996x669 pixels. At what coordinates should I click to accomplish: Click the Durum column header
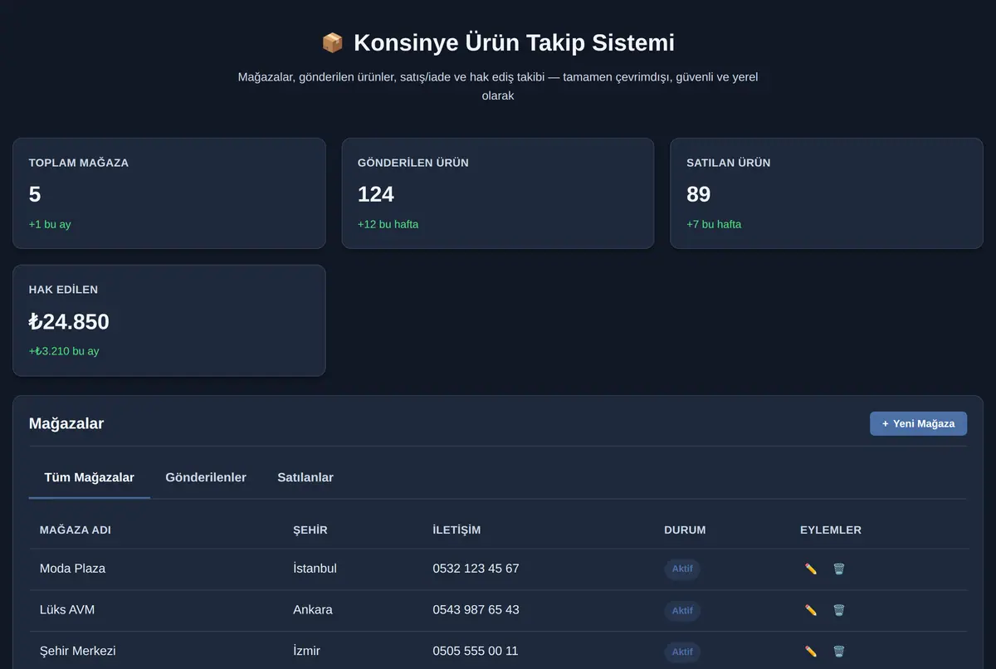click(x=686, y=530)
